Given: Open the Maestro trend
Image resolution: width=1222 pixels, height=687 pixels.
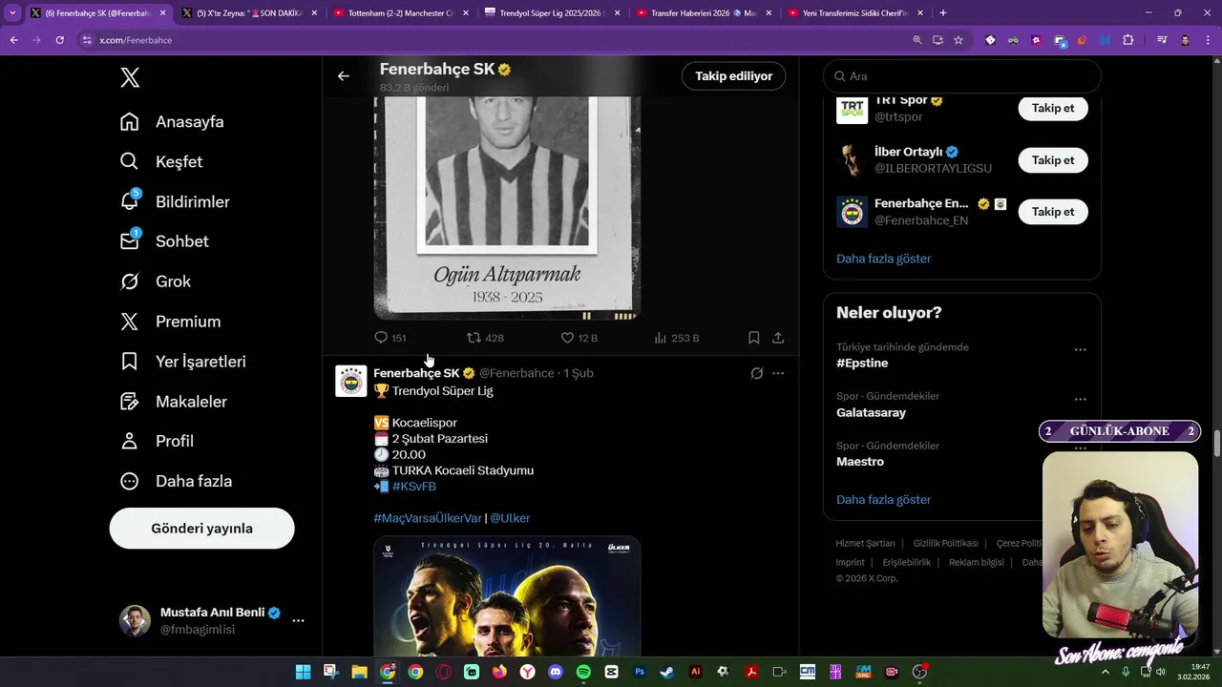Looking at the screenshot, I should click(860, 462).
